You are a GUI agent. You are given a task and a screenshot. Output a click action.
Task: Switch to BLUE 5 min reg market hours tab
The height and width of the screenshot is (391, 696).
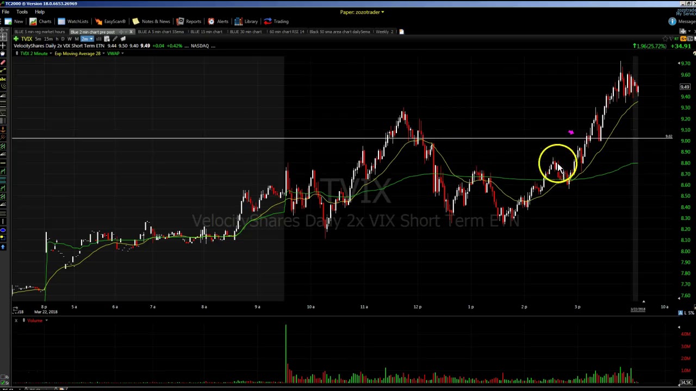(x=40, y=31)
